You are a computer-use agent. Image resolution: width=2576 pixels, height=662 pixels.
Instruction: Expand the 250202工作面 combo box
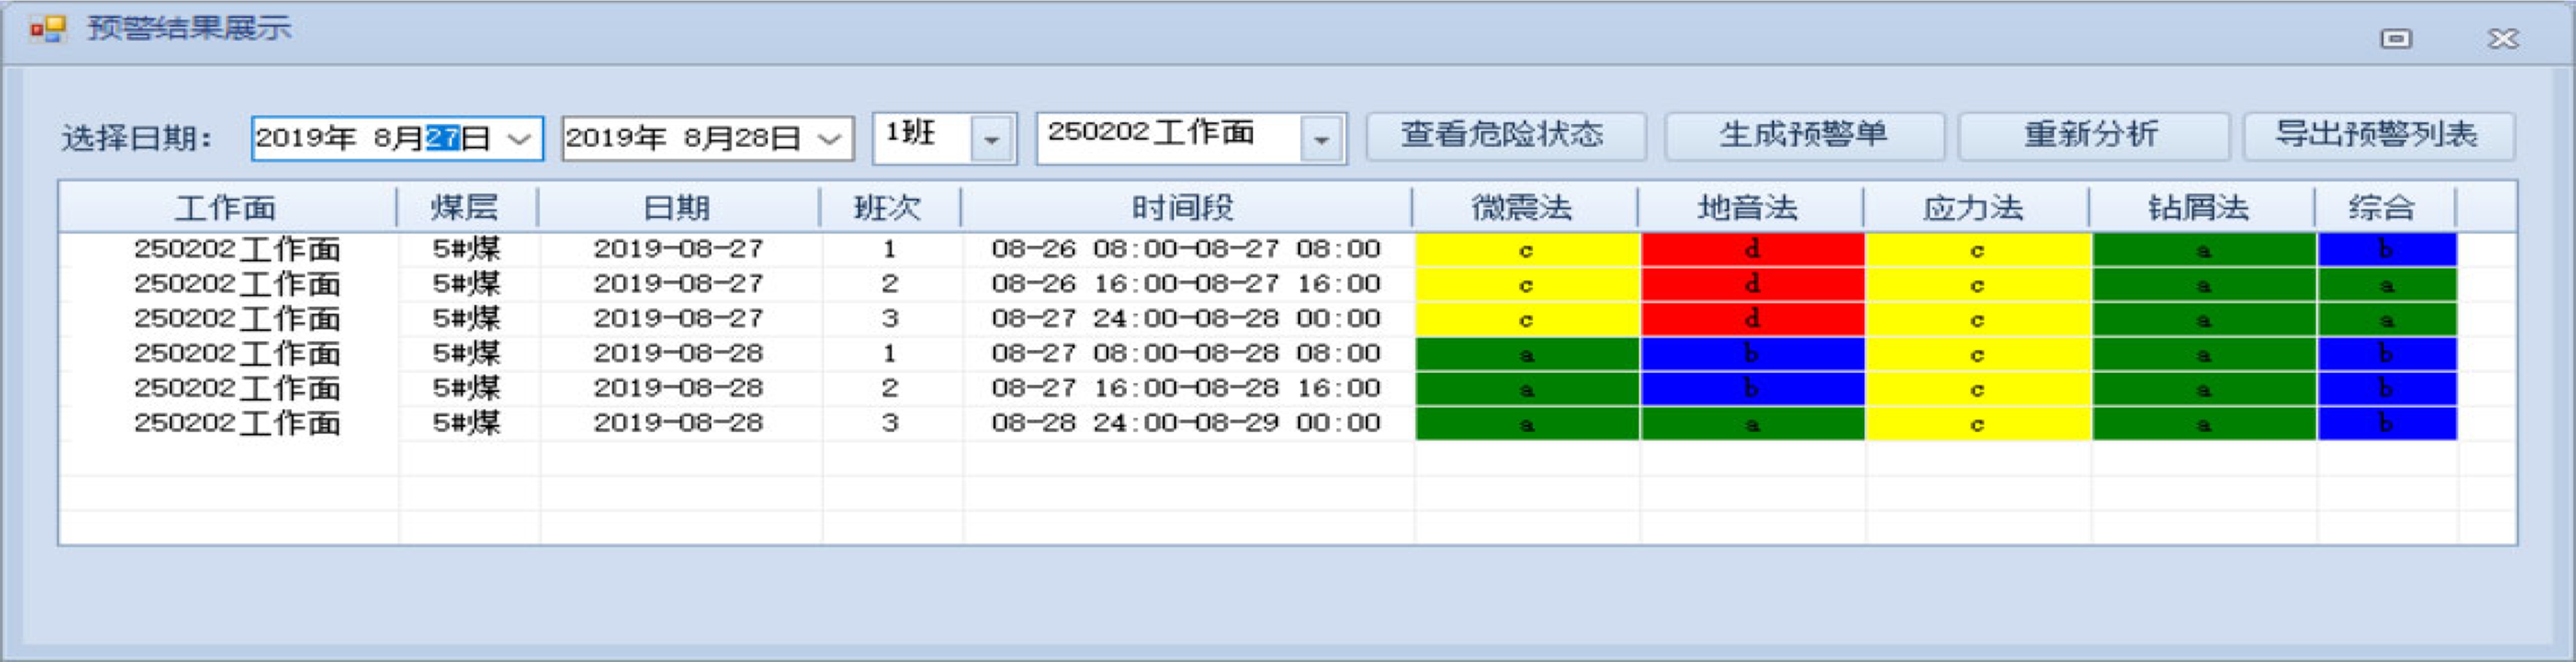pos(1321,138)
